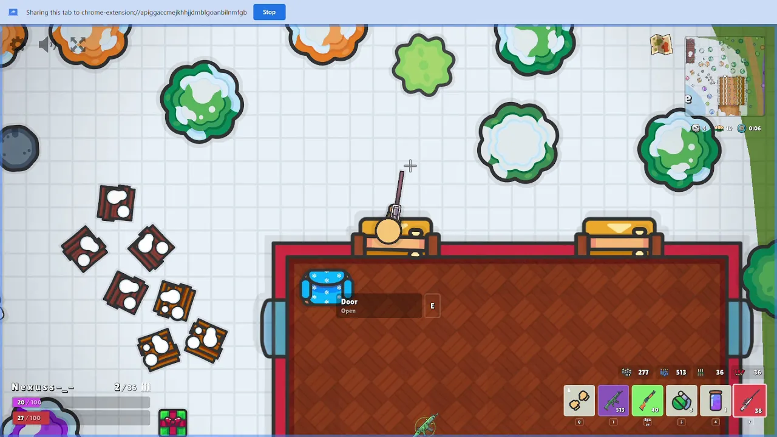777x437 pixels.
Task: Click the E key door prompt
Action: 432,306
